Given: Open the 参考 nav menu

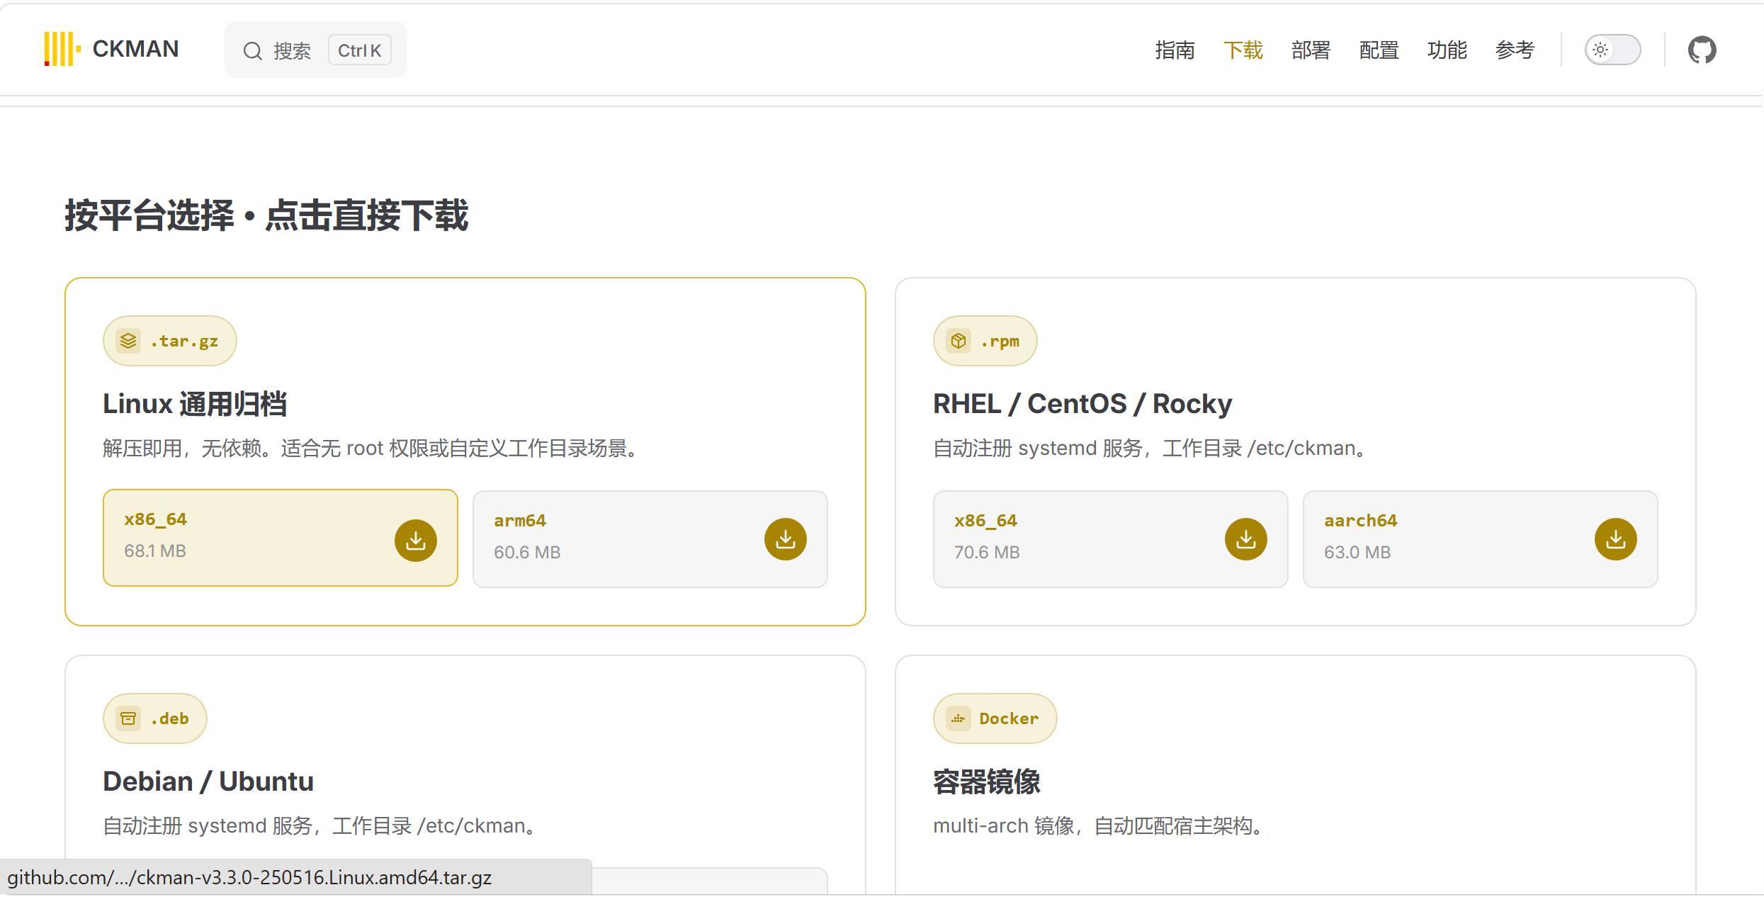Looking at the screenshot, I should (x=1515, y=50).
